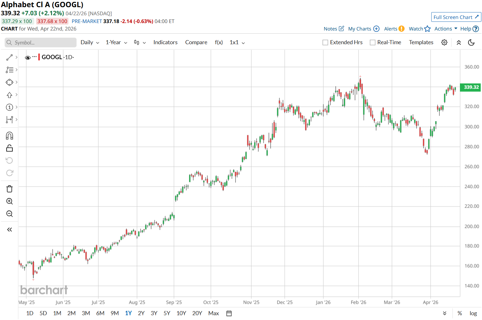Toggle the magnet snap mode
The height and width of the screenshot is (320, 482).
tap(9, 136)
